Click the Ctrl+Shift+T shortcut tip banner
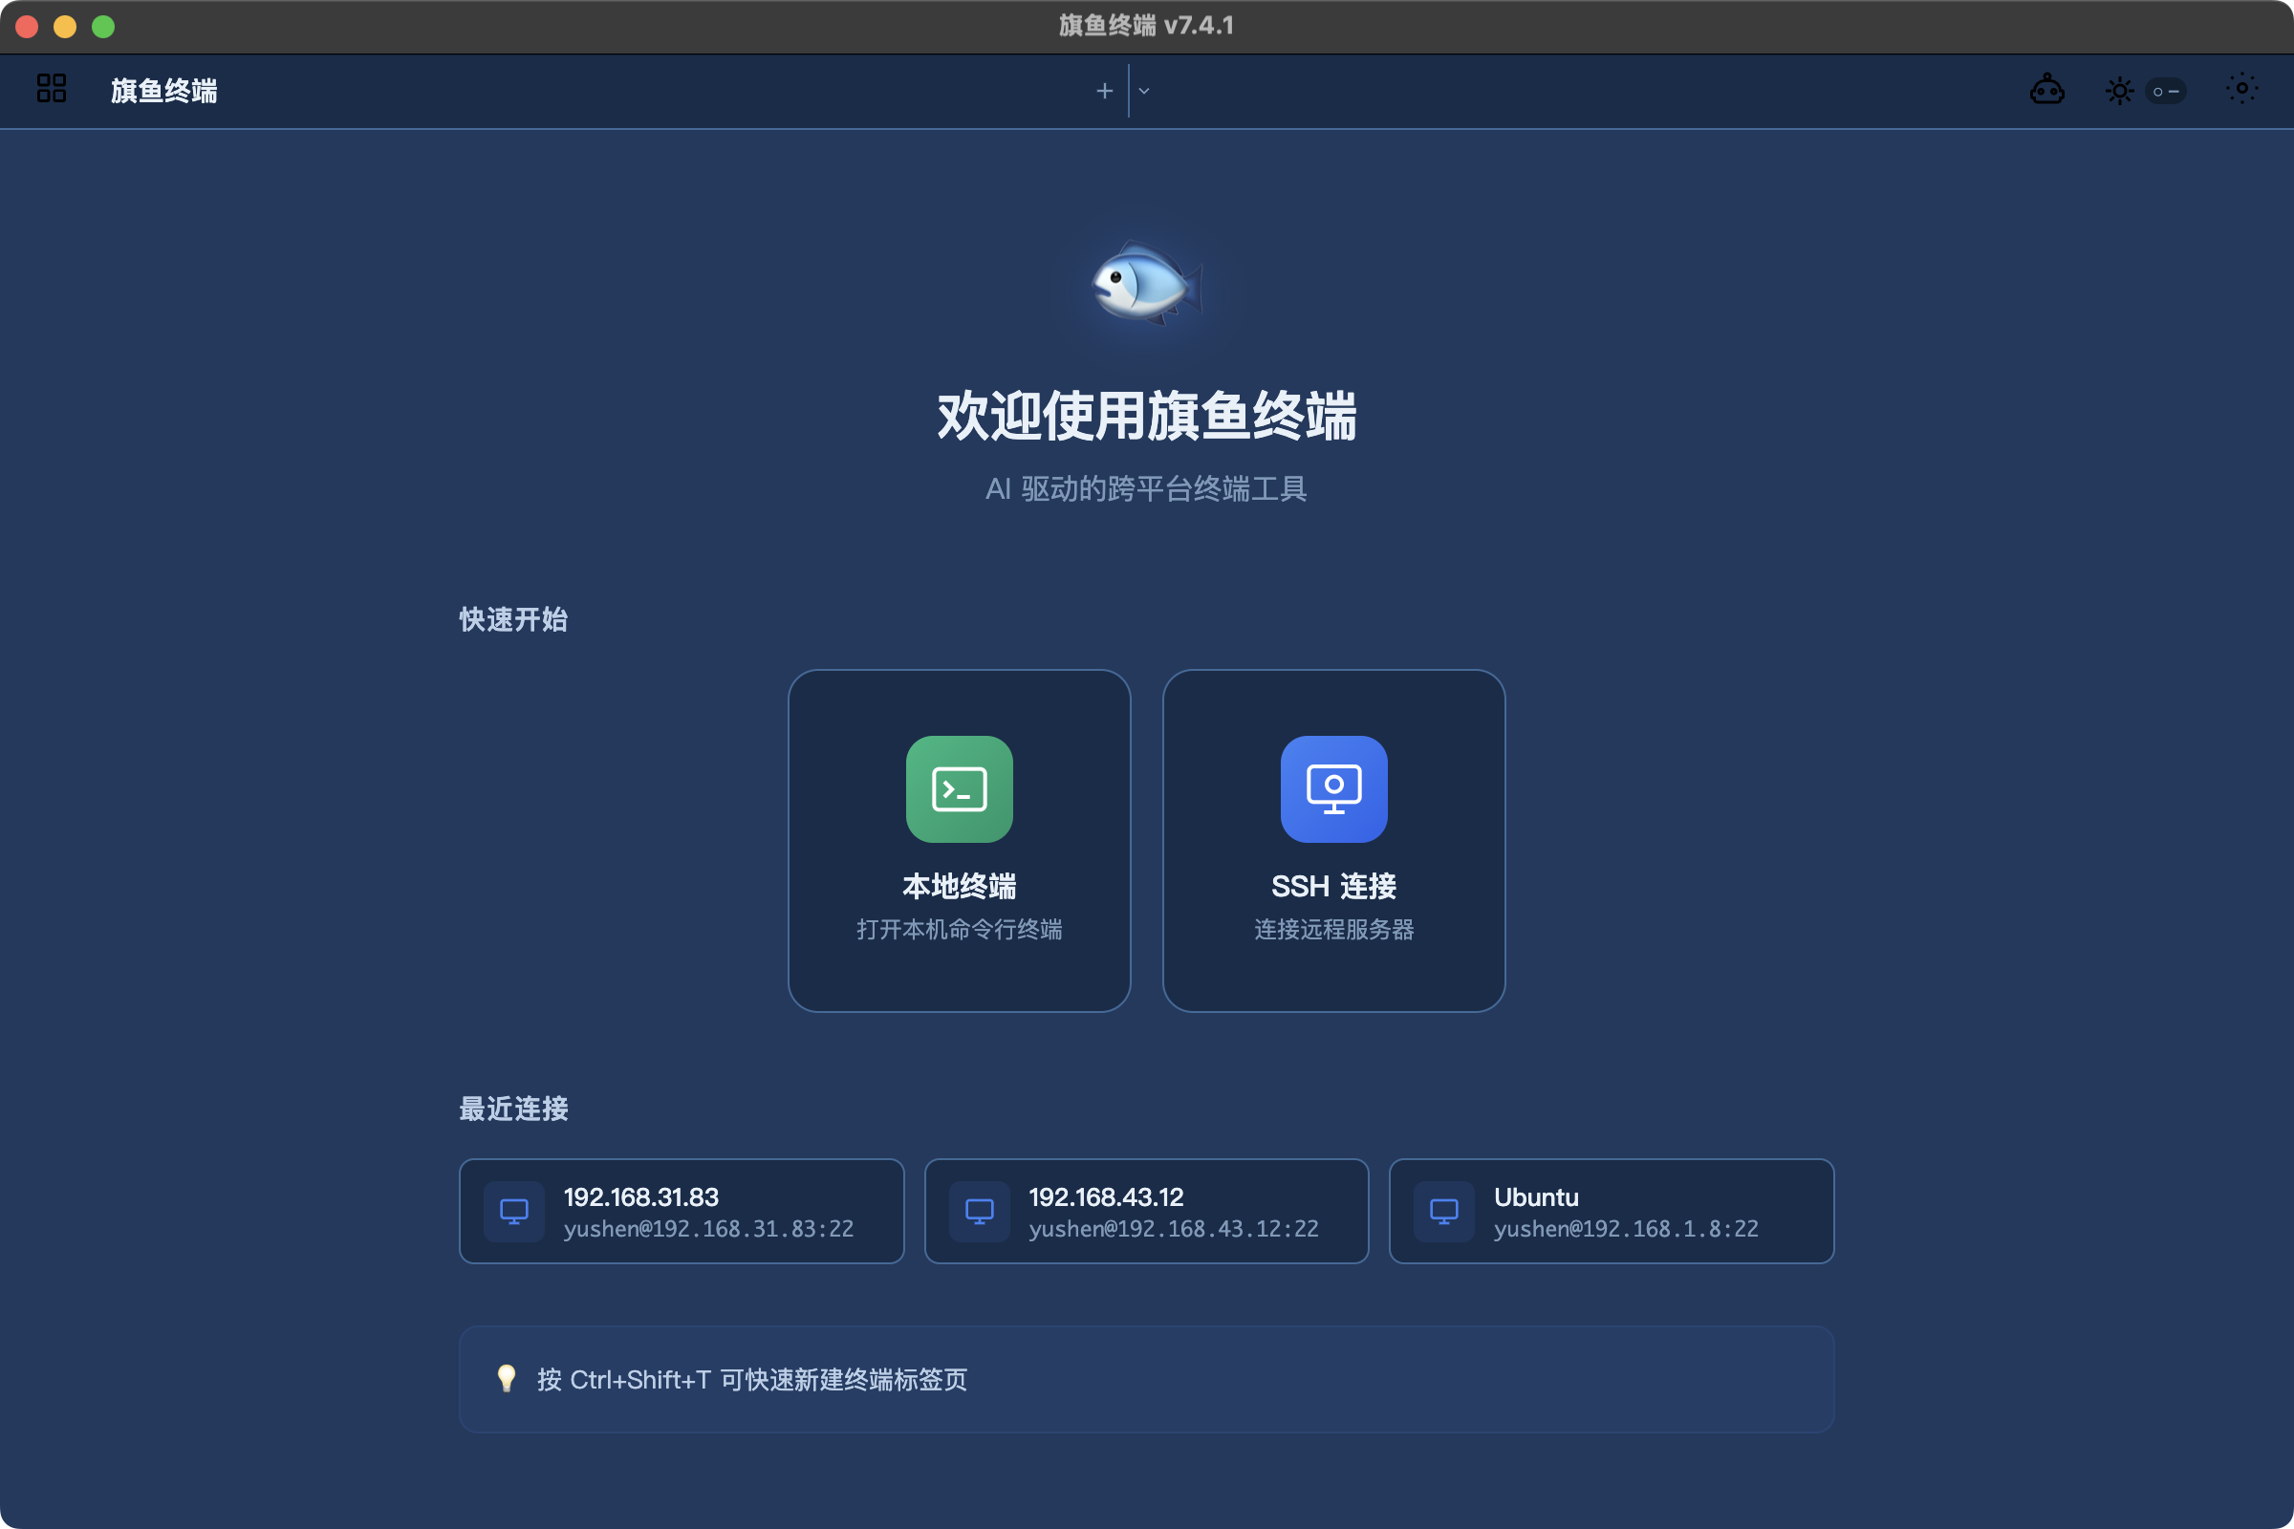The width and height of the screenshot is (2294, 1529). pyautogui.click(x=1147, y=1380)
